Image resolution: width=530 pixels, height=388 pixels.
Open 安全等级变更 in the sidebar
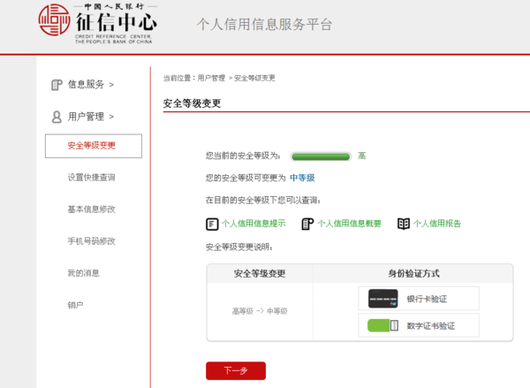pos(93,146)
